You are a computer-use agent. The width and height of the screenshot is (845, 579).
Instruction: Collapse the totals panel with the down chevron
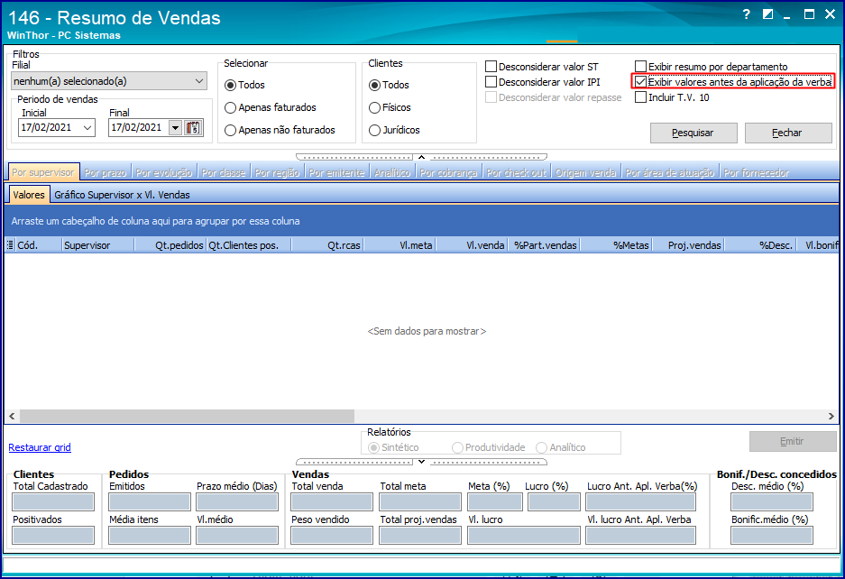(421, 462)
